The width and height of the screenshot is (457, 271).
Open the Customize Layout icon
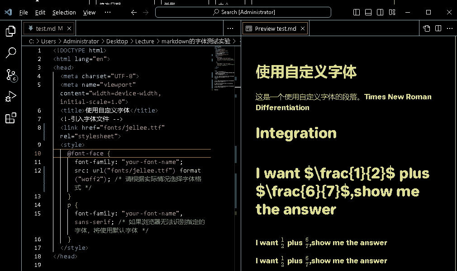(x=392, y=12)
